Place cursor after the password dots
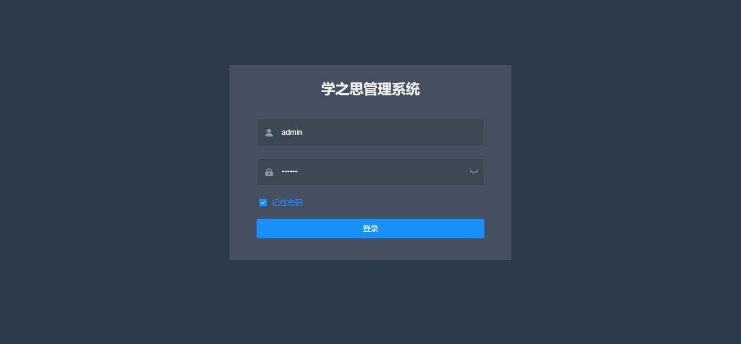The height and width of the screenshot is (344, 741). click(x=298, y=172)
